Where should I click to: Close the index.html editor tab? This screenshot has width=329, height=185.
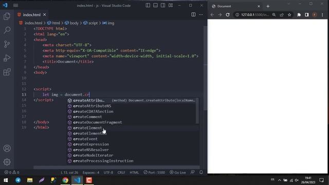tap(45, 15)
